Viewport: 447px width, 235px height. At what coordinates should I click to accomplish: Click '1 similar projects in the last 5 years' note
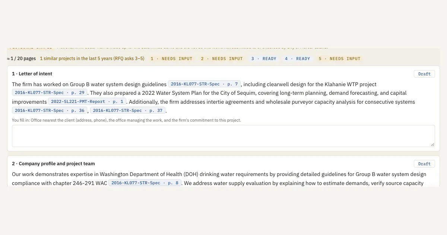(92, 59)
